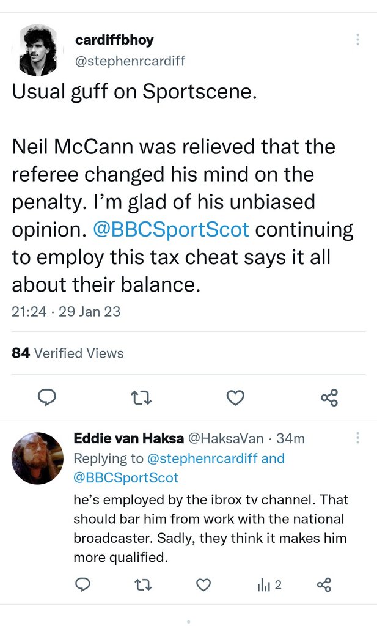View the 84 Verified Views details

pos(68,353)
